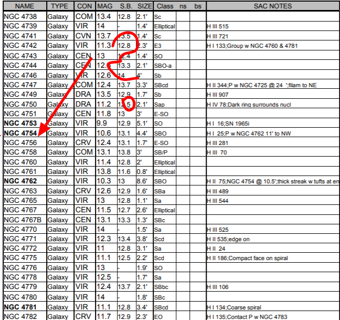Click the SAC NOTES column header

pos(273,6)
